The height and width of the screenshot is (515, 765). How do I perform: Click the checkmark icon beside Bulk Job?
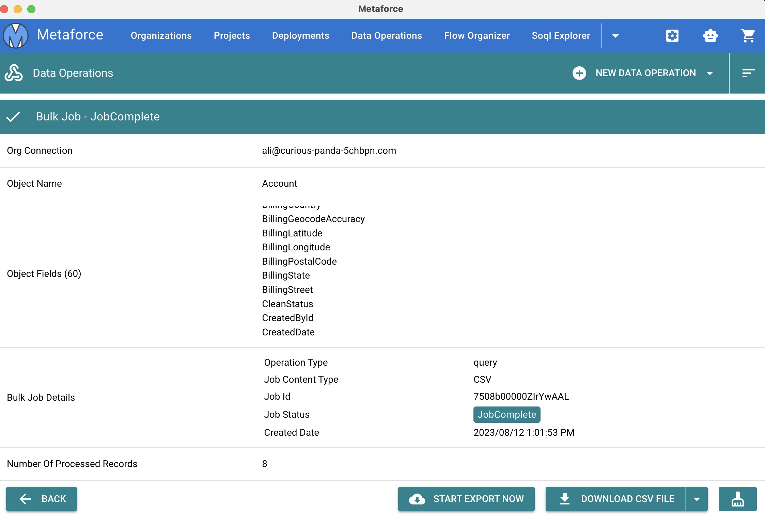point(13,117)
